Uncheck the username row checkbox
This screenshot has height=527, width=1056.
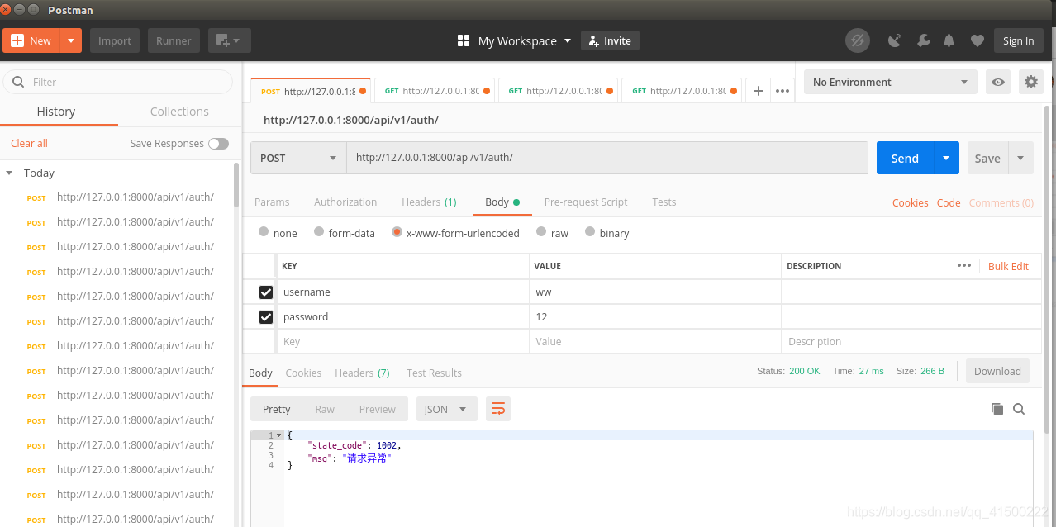pyautogui.click(x=266, y=292)
